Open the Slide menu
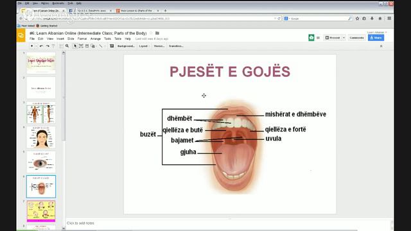 [x=71, y=38]
